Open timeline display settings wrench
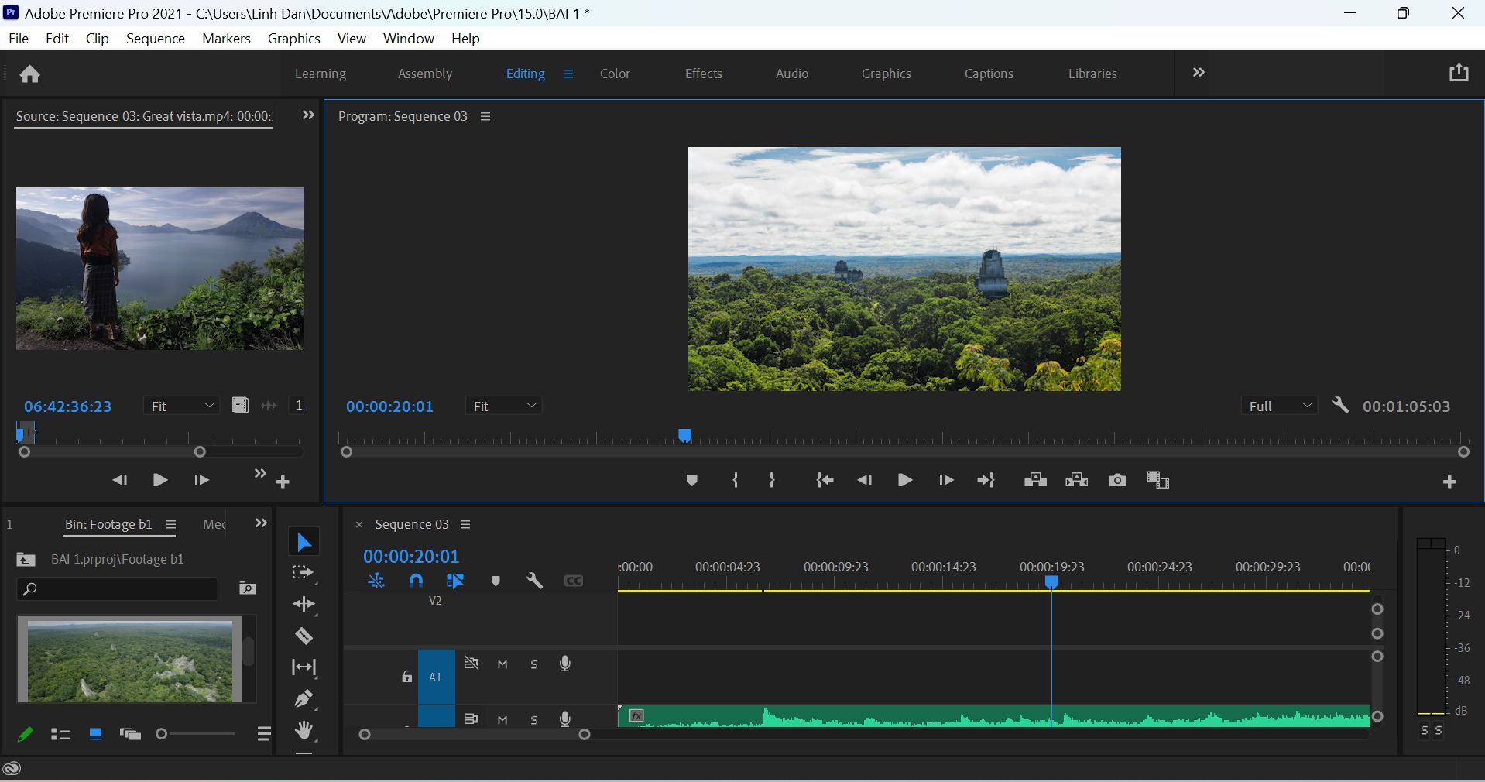1485x782 pixels. pyautogui.click(x=534, y=581)
